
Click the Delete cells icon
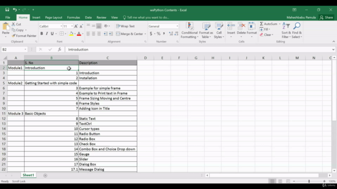point(241,26)
